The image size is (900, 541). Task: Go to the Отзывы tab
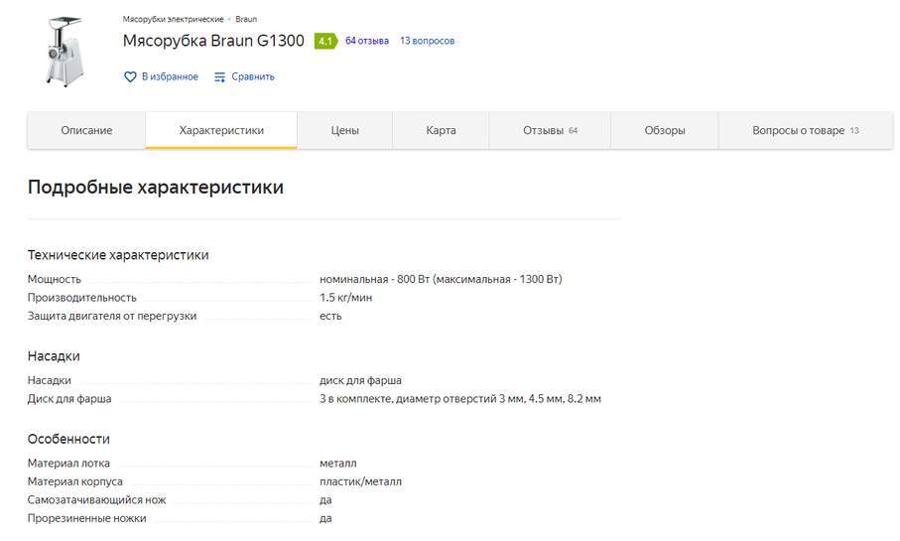(544, 130)
